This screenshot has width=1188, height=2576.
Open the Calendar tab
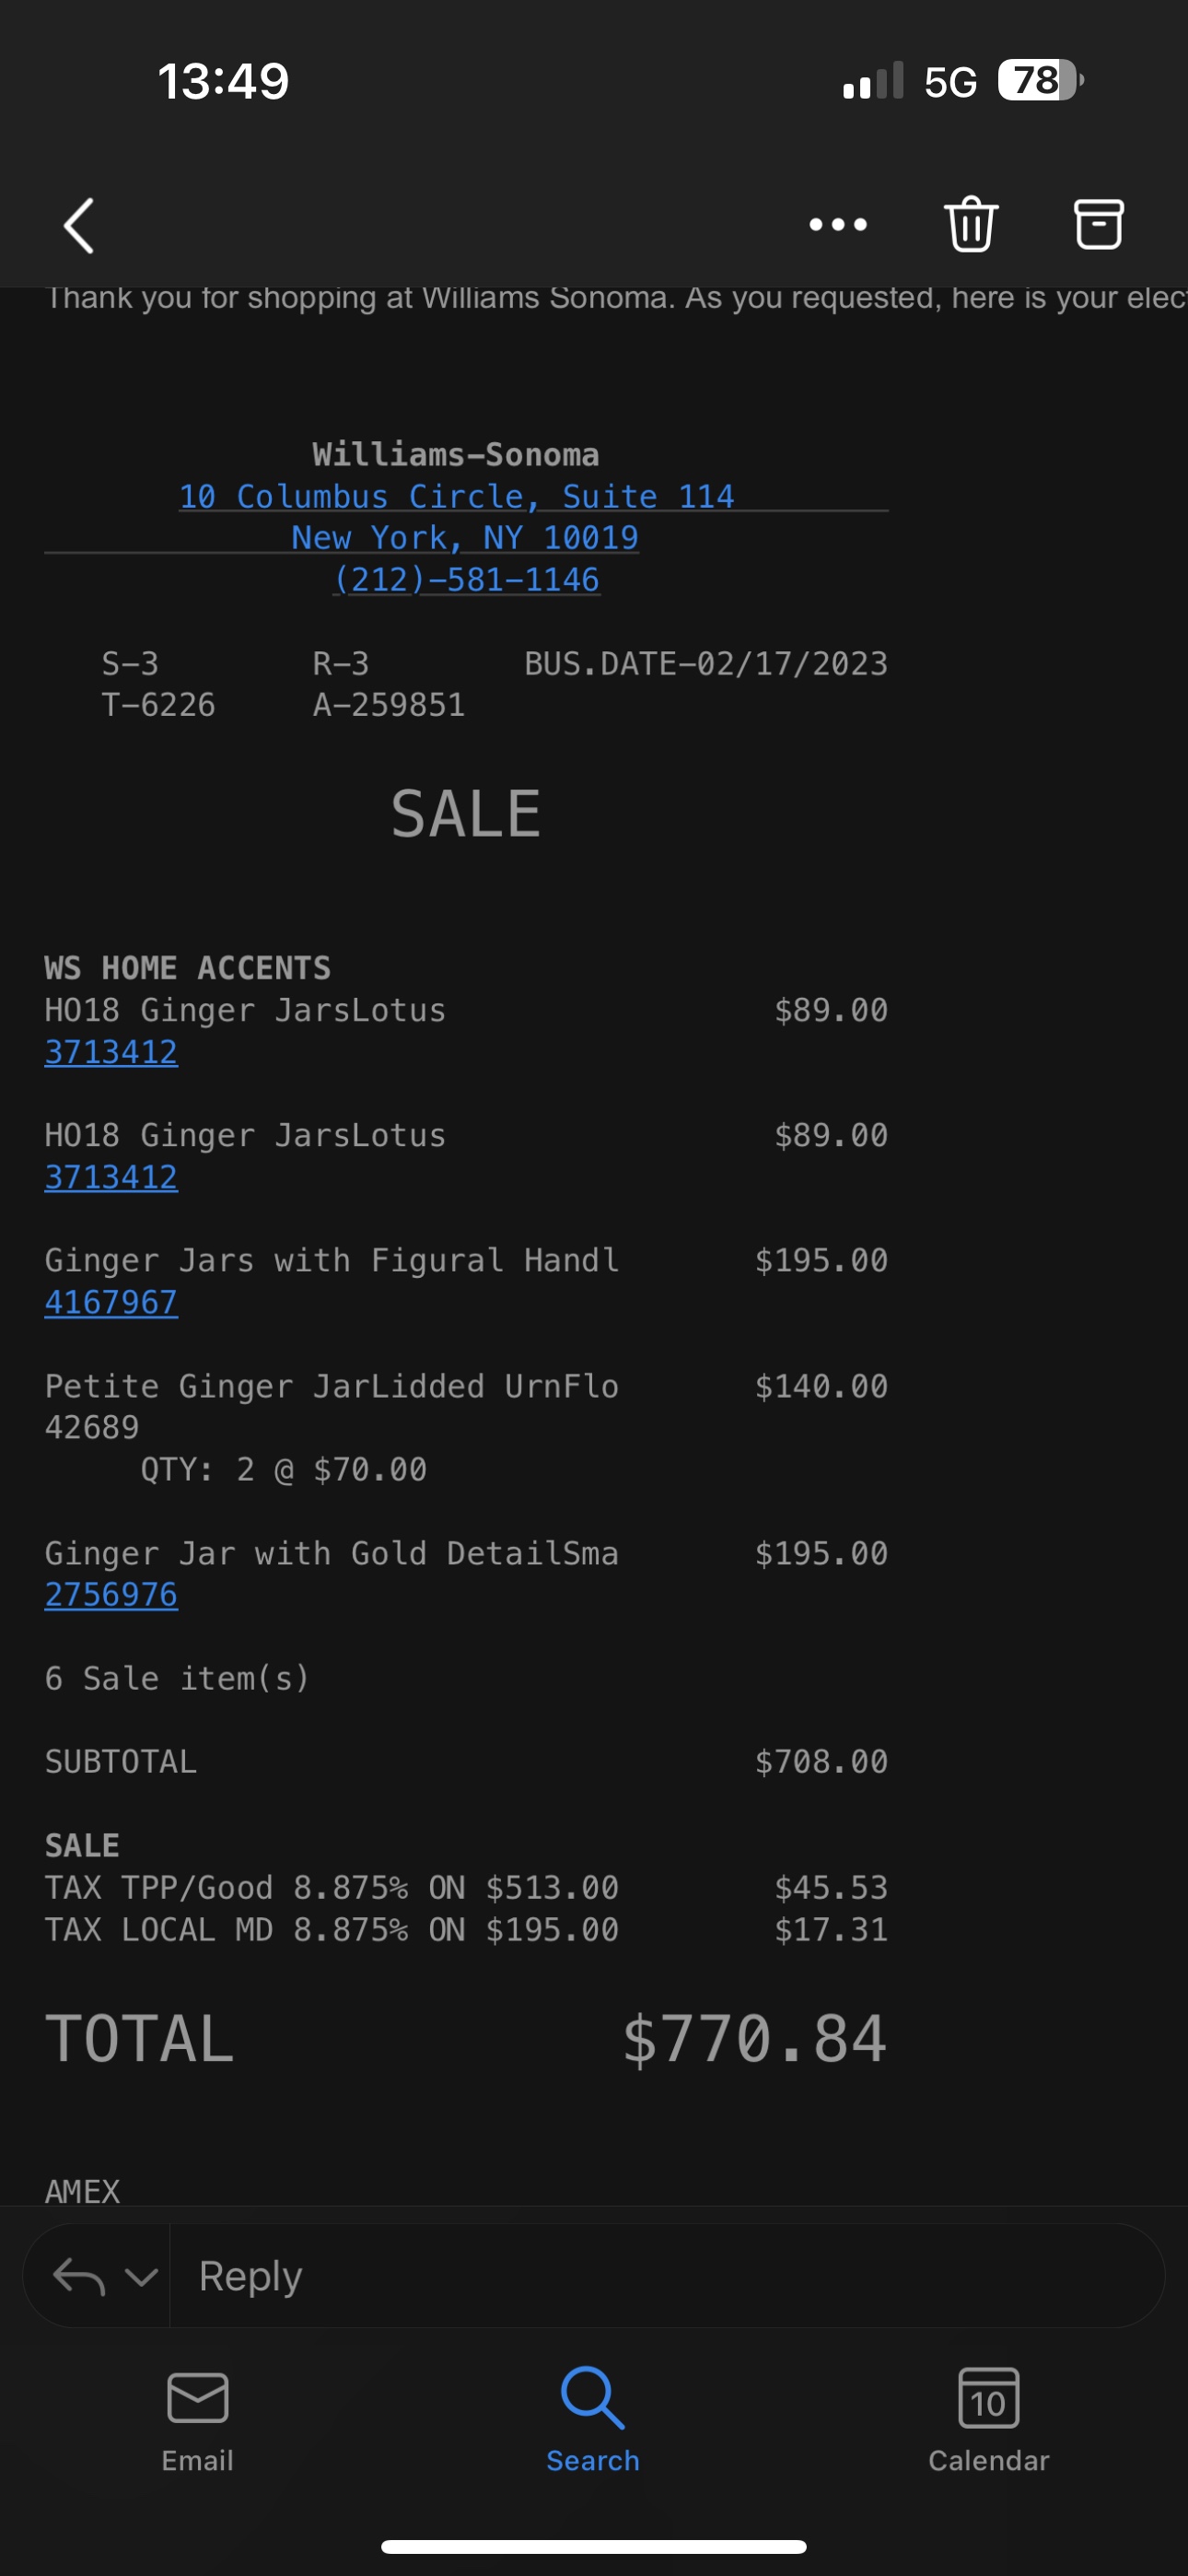point(988,2420)
